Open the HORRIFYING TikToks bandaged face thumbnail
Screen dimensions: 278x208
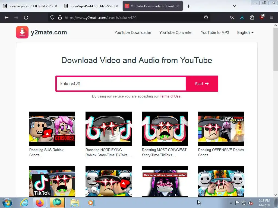(x=109, y=129)
